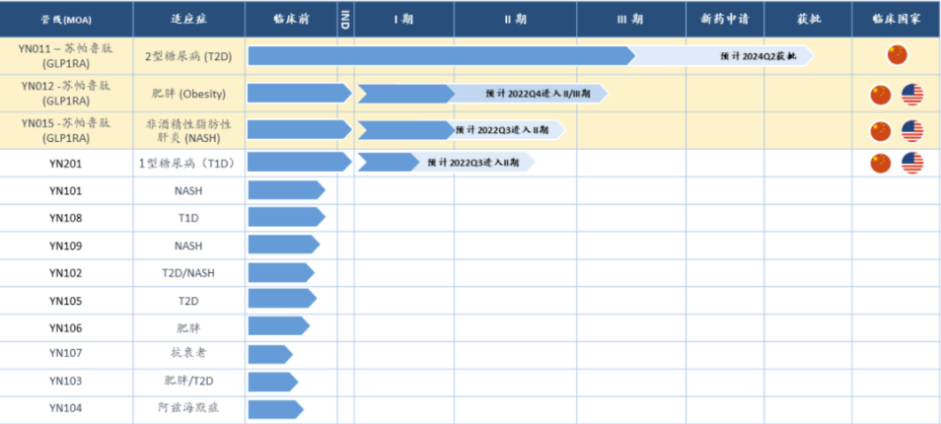Click the YN101 preclinical progress bar
The image size is (941, 424).
286,190
